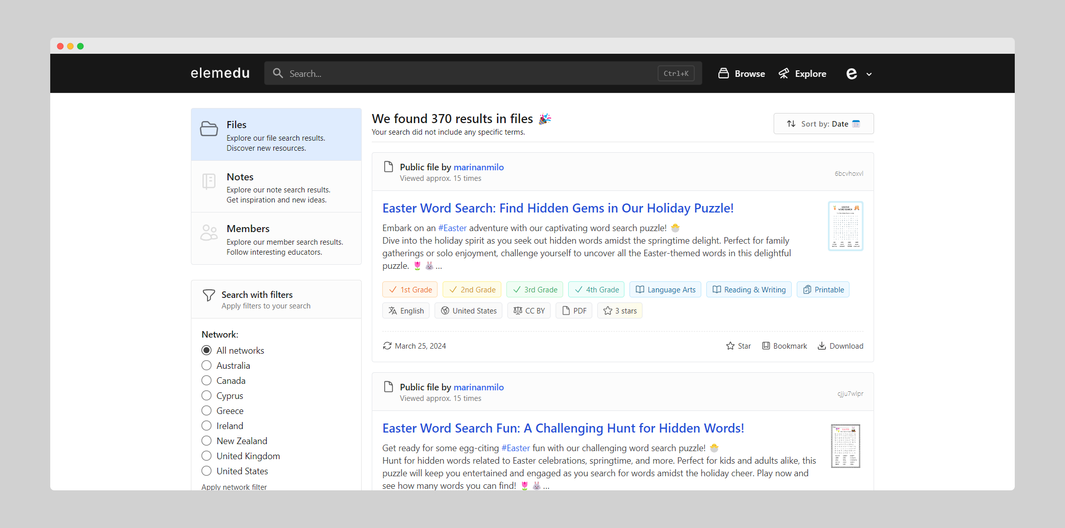Click the 3rd Grade tag
The width and height of the screenshot is (1065, 528).
[x=535, y=290]
